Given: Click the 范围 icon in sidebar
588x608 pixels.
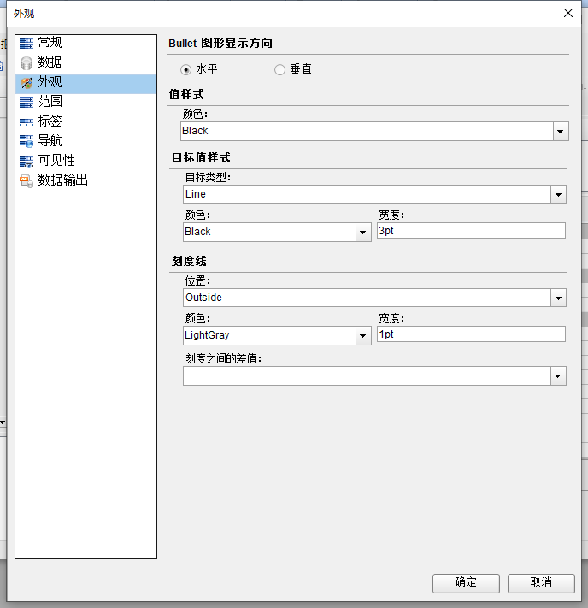Looking at the screenshot, I should (26, 103).
